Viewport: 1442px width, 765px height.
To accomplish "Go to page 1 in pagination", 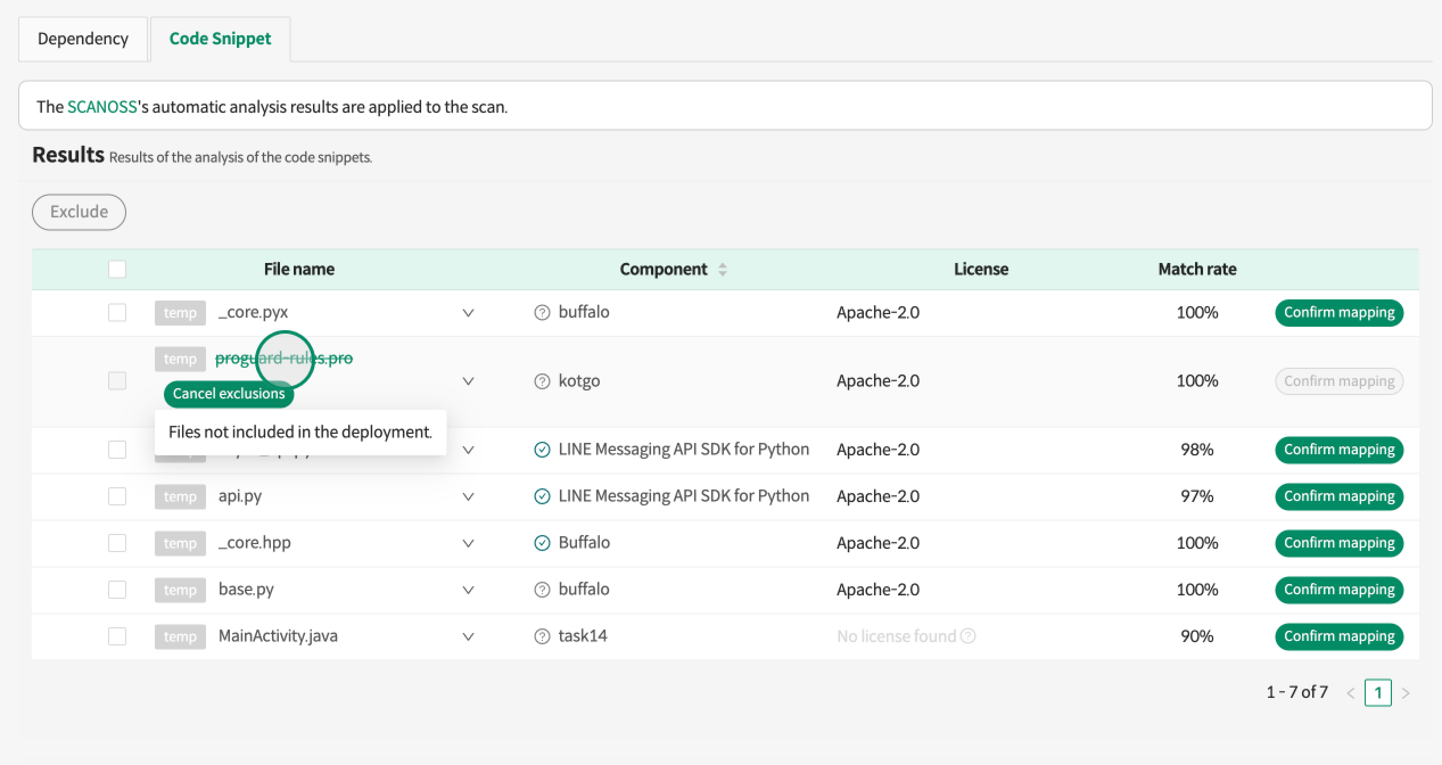I will 1378,693.
